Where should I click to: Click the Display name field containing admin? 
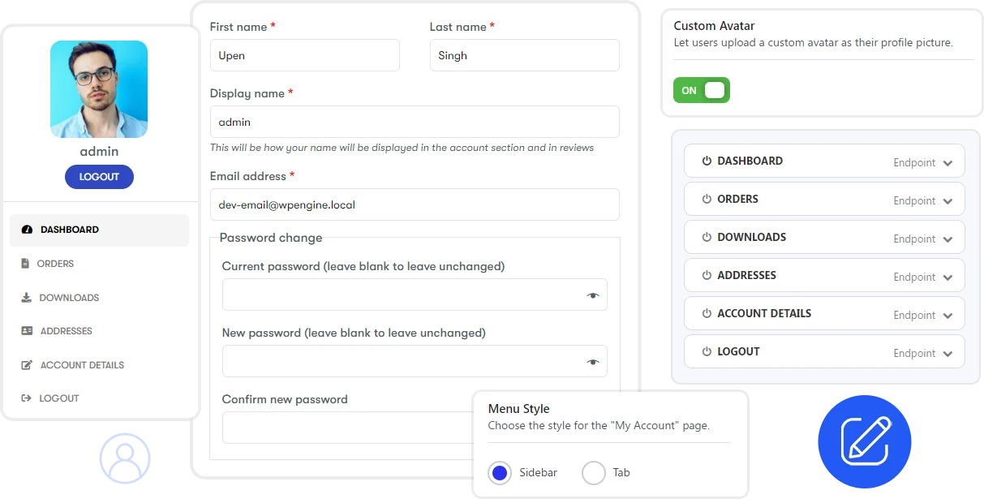415,122
